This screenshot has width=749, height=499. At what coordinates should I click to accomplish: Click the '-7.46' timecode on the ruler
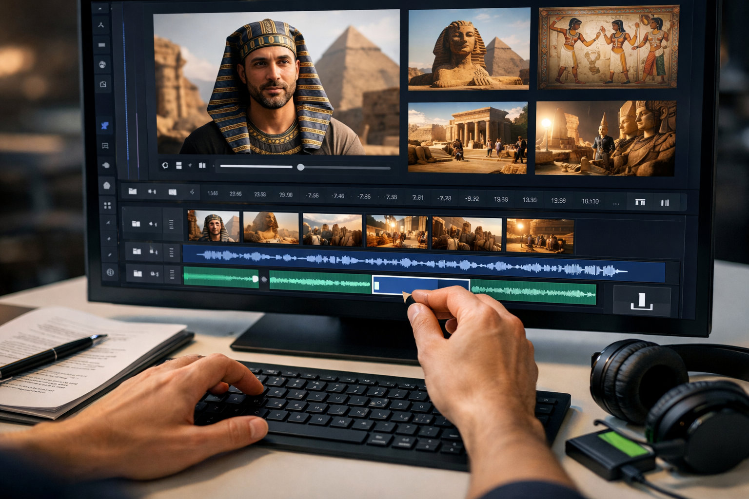338,196
